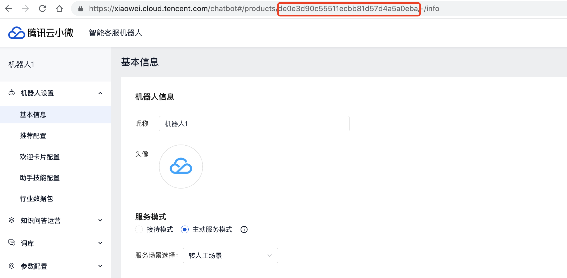Go to 助手技能配置 page
567x278 pixels.
pyautogui.click(x=40, y=178)
